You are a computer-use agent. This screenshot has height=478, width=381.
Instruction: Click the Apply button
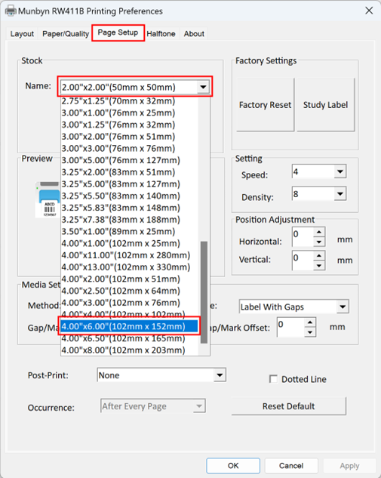tap(349, 465)
